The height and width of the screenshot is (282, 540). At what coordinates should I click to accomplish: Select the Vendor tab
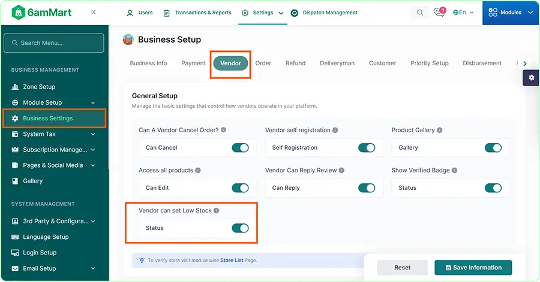(230, 63)
